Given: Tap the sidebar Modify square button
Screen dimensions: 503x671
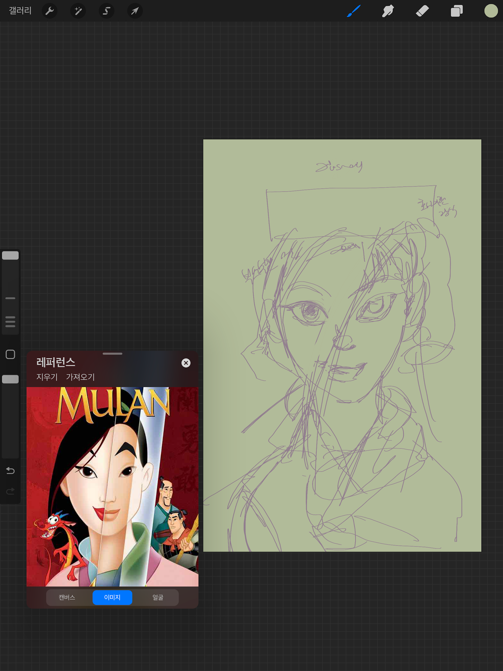Looking at the screenshot, I should coord(10,354).
